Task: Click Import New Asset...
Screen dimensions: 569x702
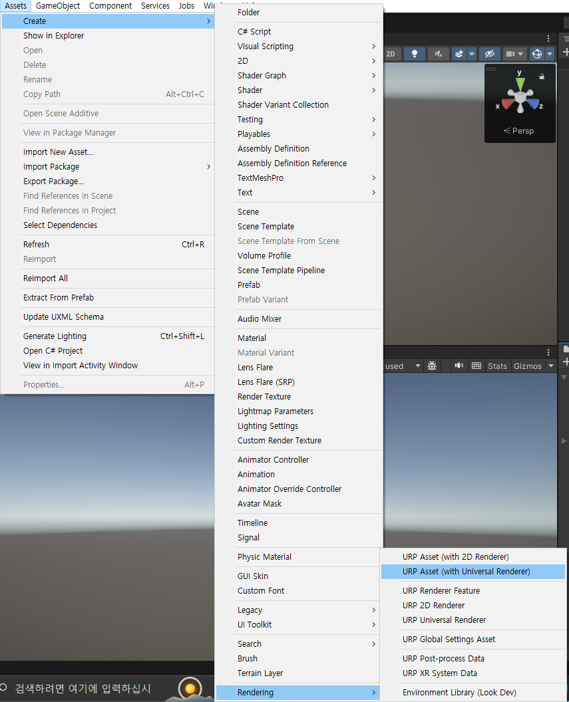Action: coord(108,152)
